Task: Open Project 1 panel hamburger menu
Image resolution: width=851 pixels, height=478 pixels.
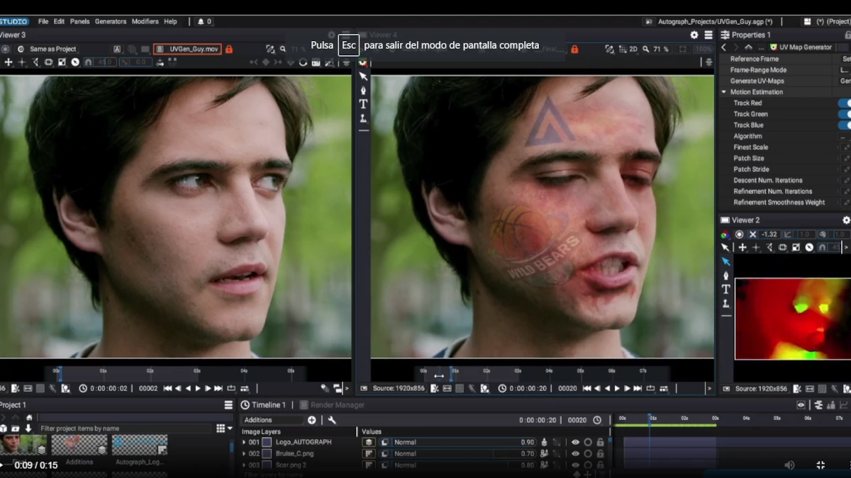Action: pos(228,405)
